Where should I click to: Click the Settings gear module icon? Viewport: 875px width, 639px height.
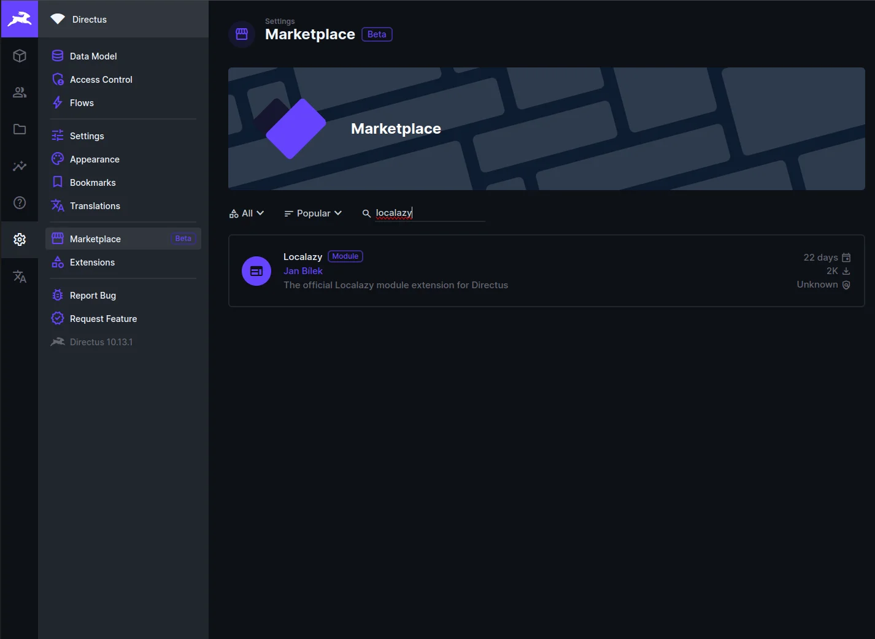[x=20, y=239]
